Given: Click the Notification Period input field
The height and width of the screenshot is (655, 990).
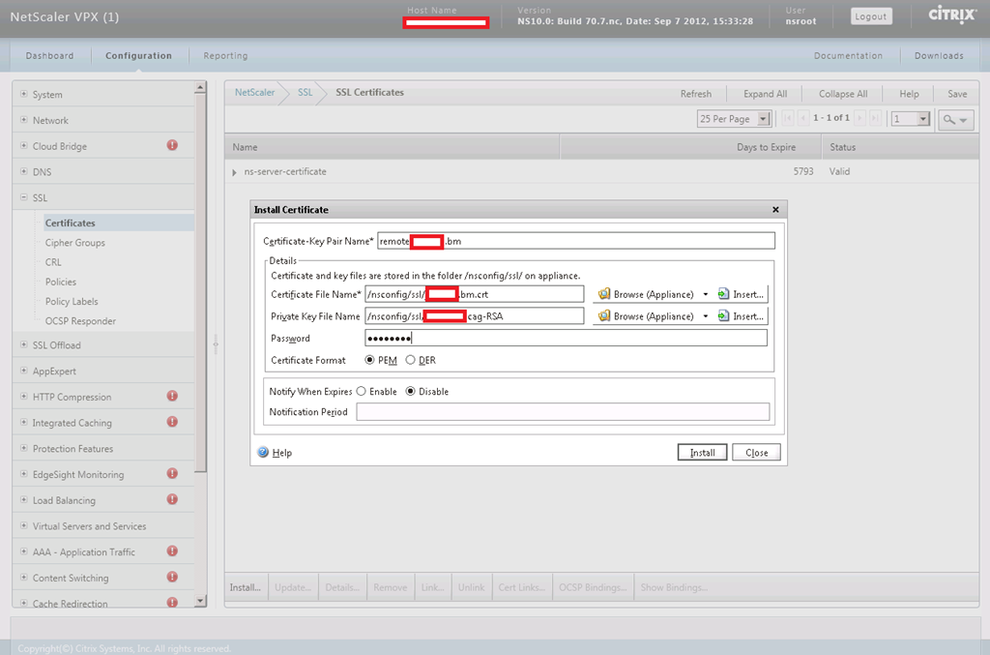Looking at the screenshot, I should pos(563,412).
